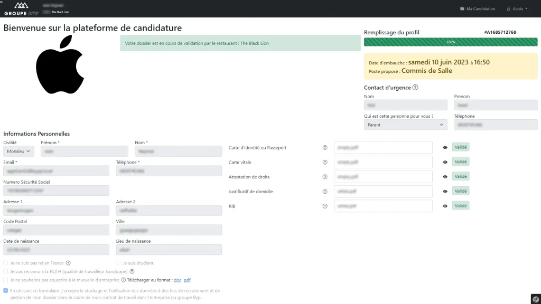Click the Adresse 2 input field

pos(169,210)
